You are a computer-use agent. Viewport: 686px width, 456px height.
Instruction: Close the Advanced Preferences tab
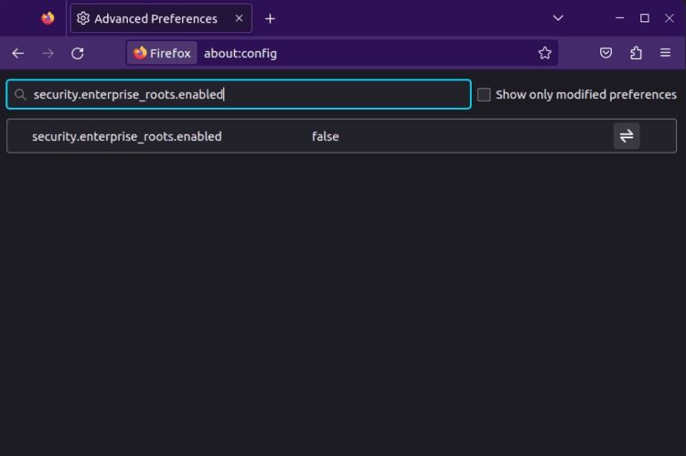pos(238,19)
